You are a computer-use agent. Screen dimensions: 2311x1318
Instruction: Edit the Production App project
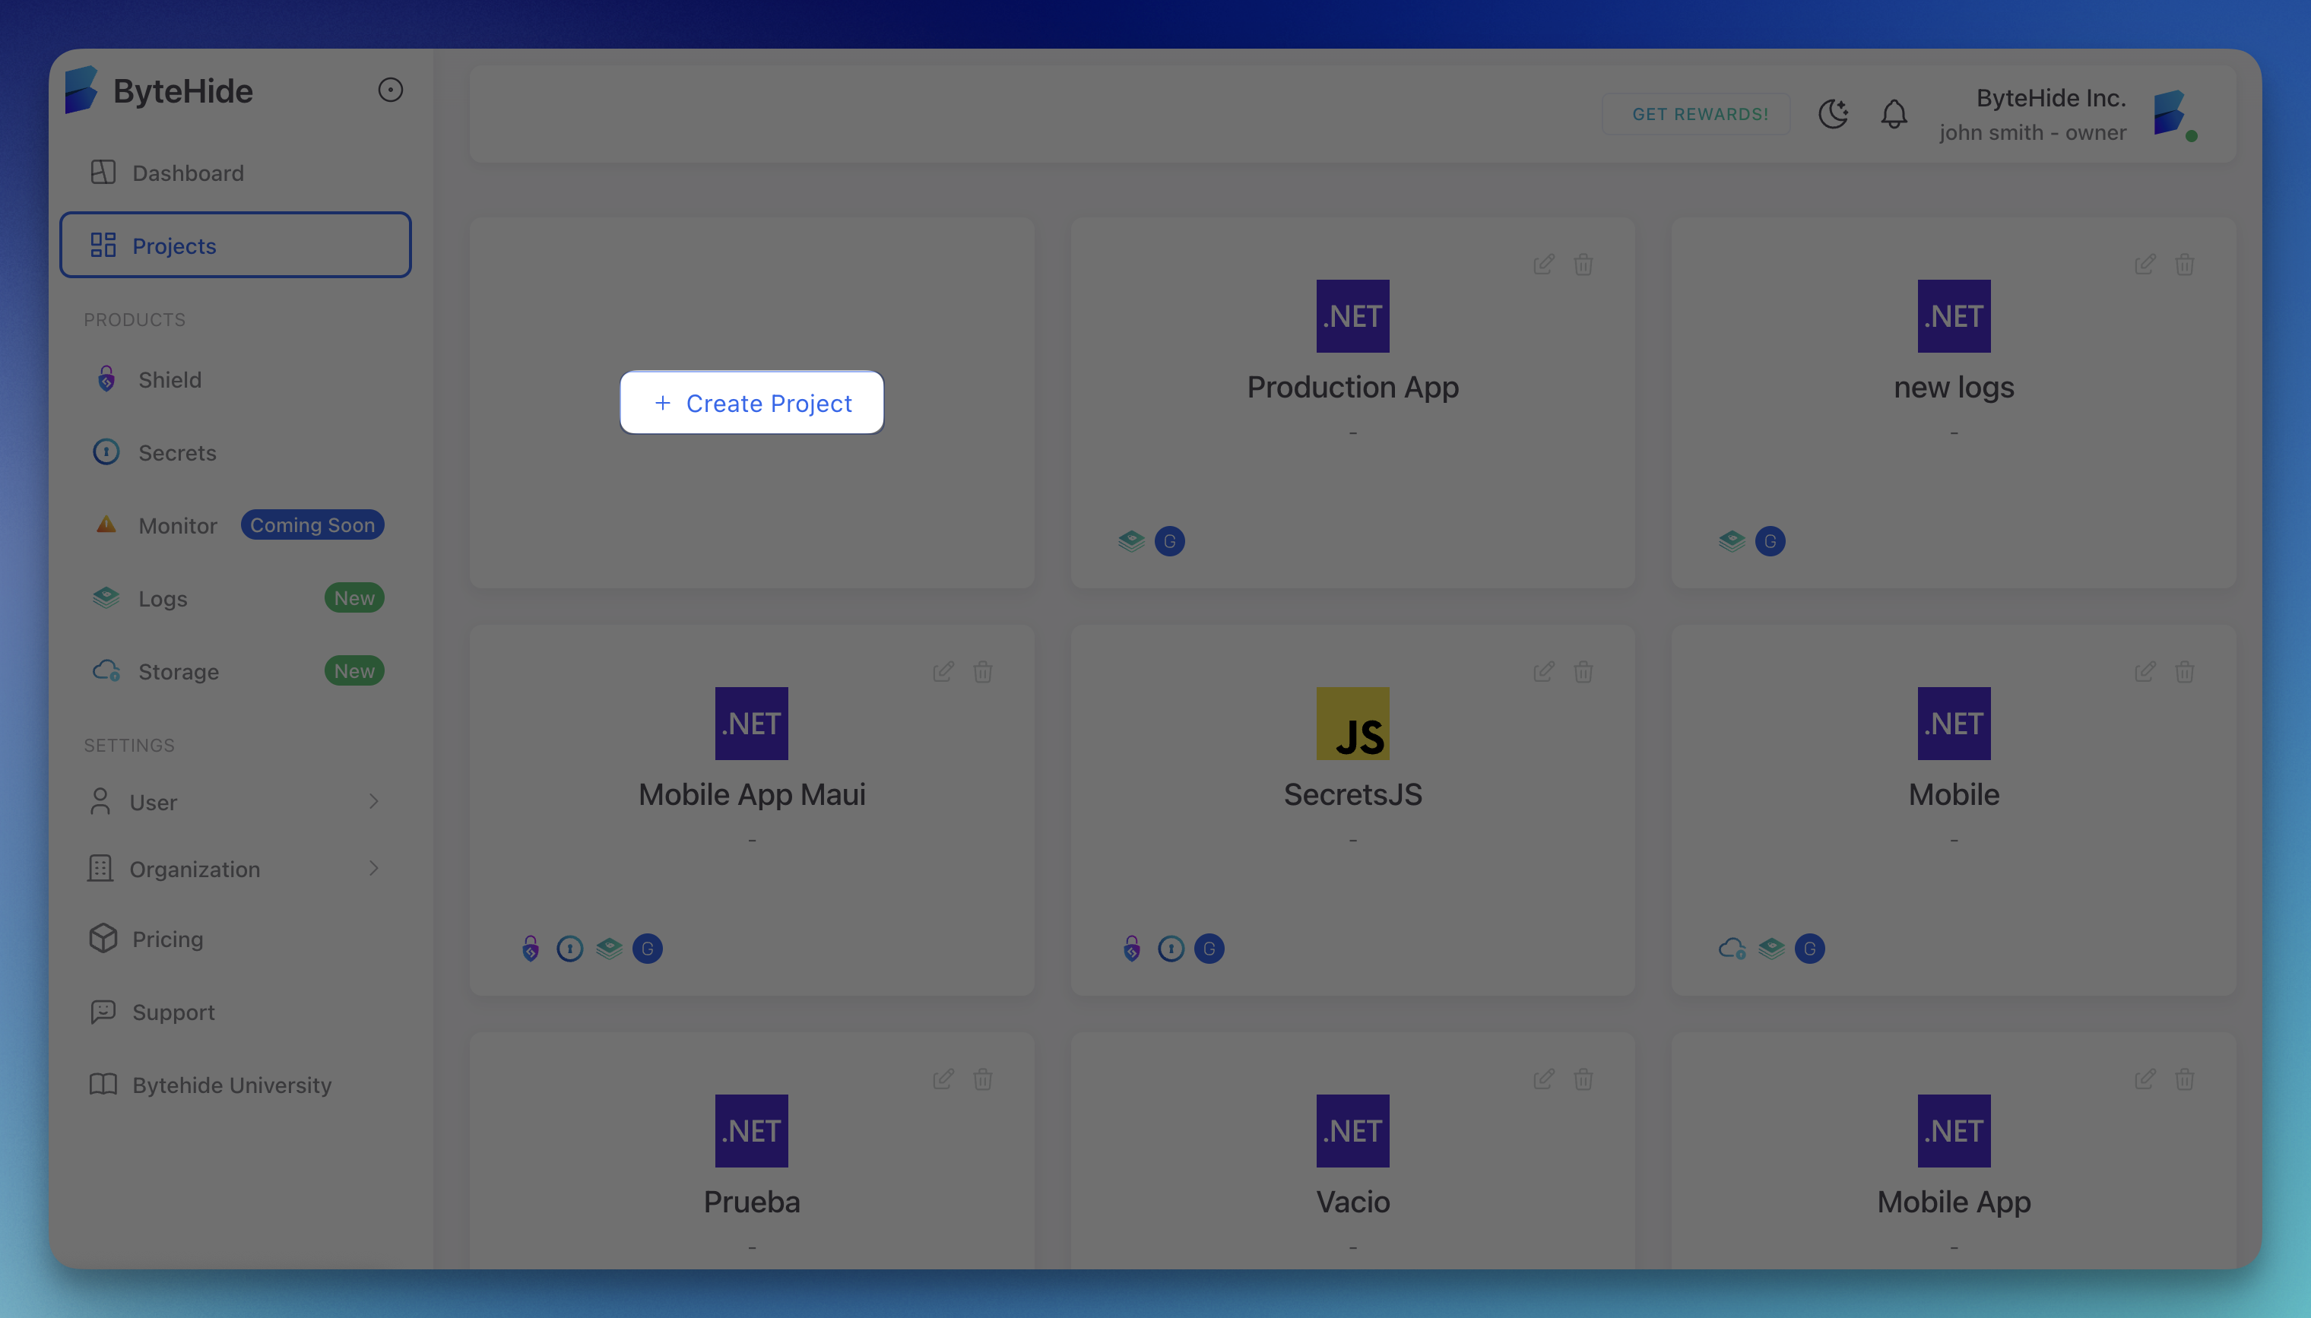click(x=1543, y=265)
